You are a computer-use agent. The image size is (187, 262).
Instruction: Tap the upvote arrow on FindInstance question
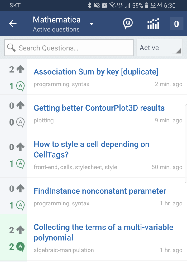click(x=21, y=189)
